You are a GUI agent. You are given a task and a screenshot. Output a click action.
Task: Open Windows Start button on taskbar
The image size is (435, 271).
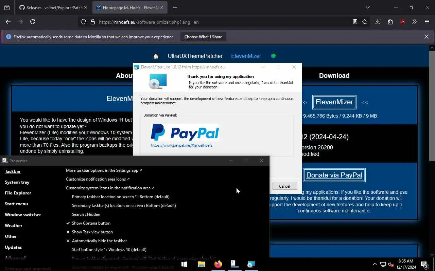tap(184, 264)
